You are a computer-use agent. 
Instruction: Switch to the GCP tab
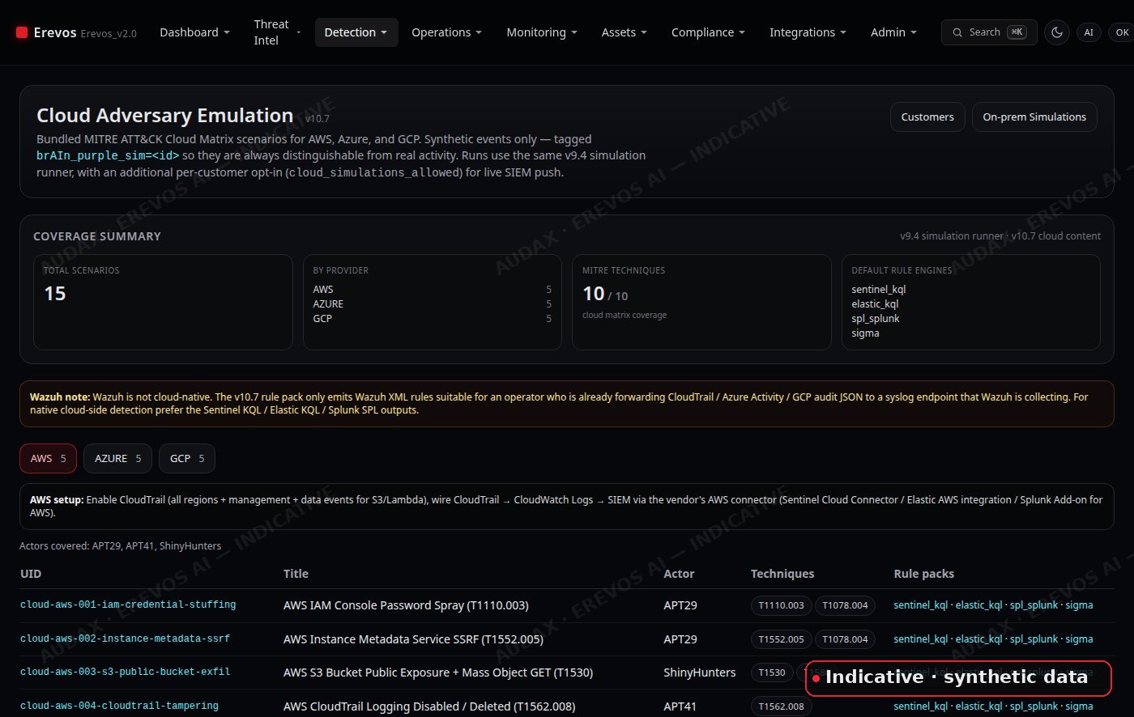click(x=187, y=458)
